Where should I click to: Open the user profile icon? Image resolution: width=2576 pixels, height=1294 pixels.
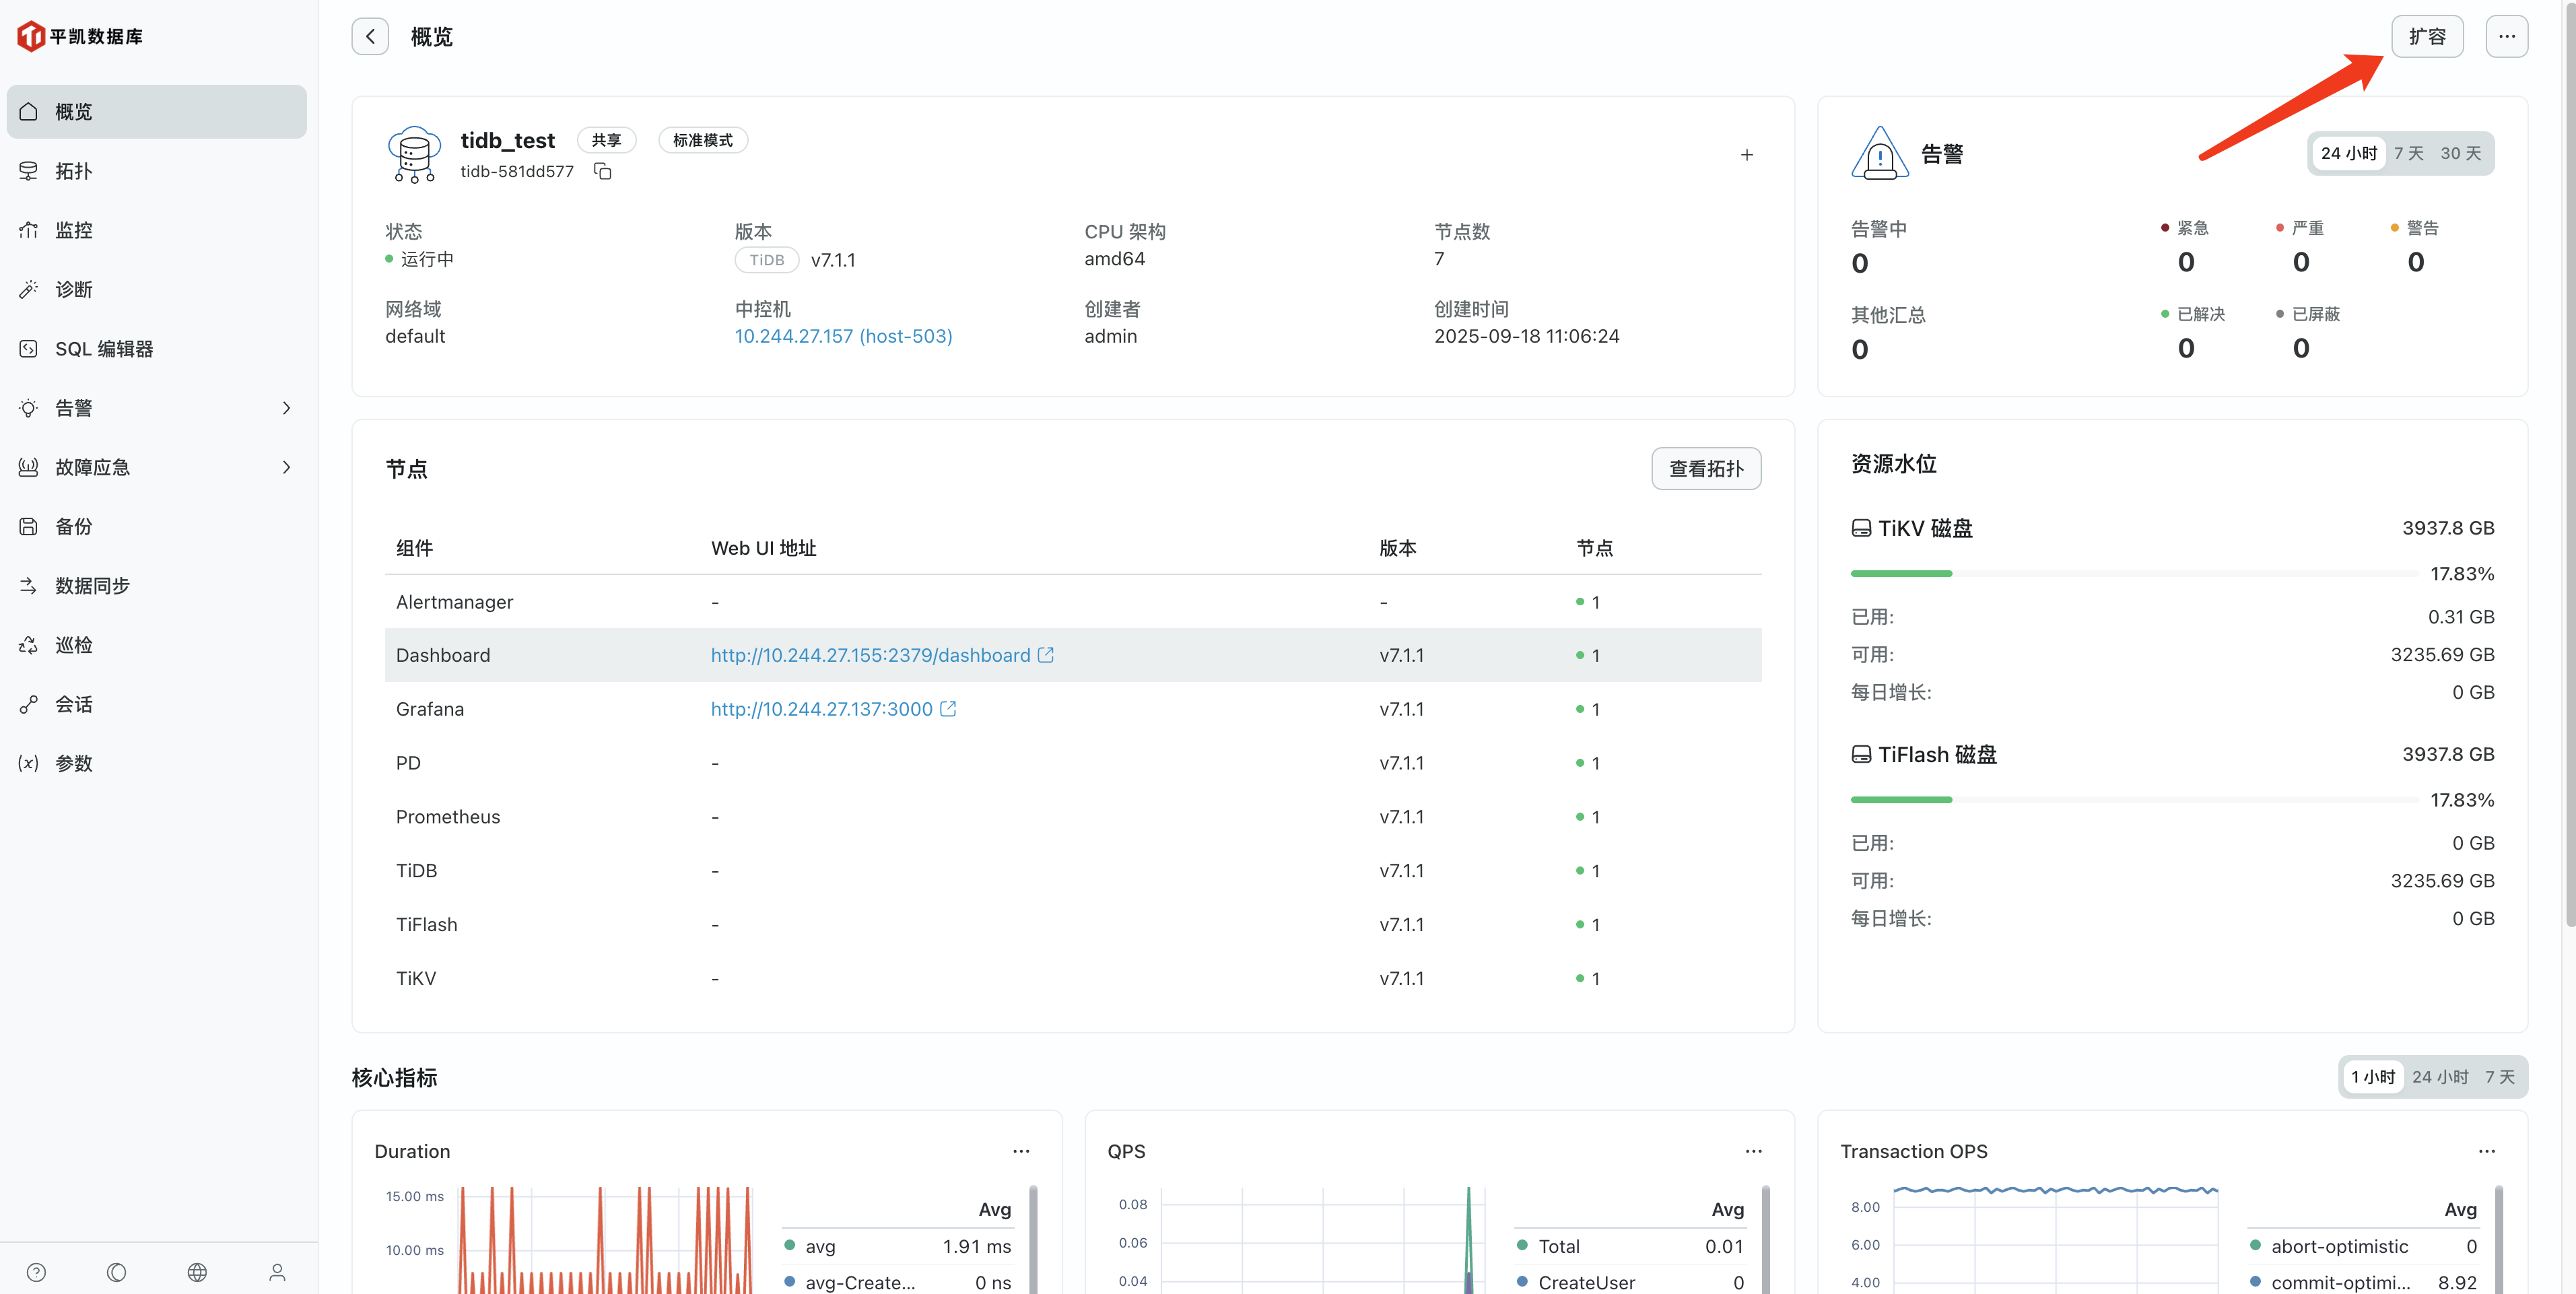pos(277,1272)
